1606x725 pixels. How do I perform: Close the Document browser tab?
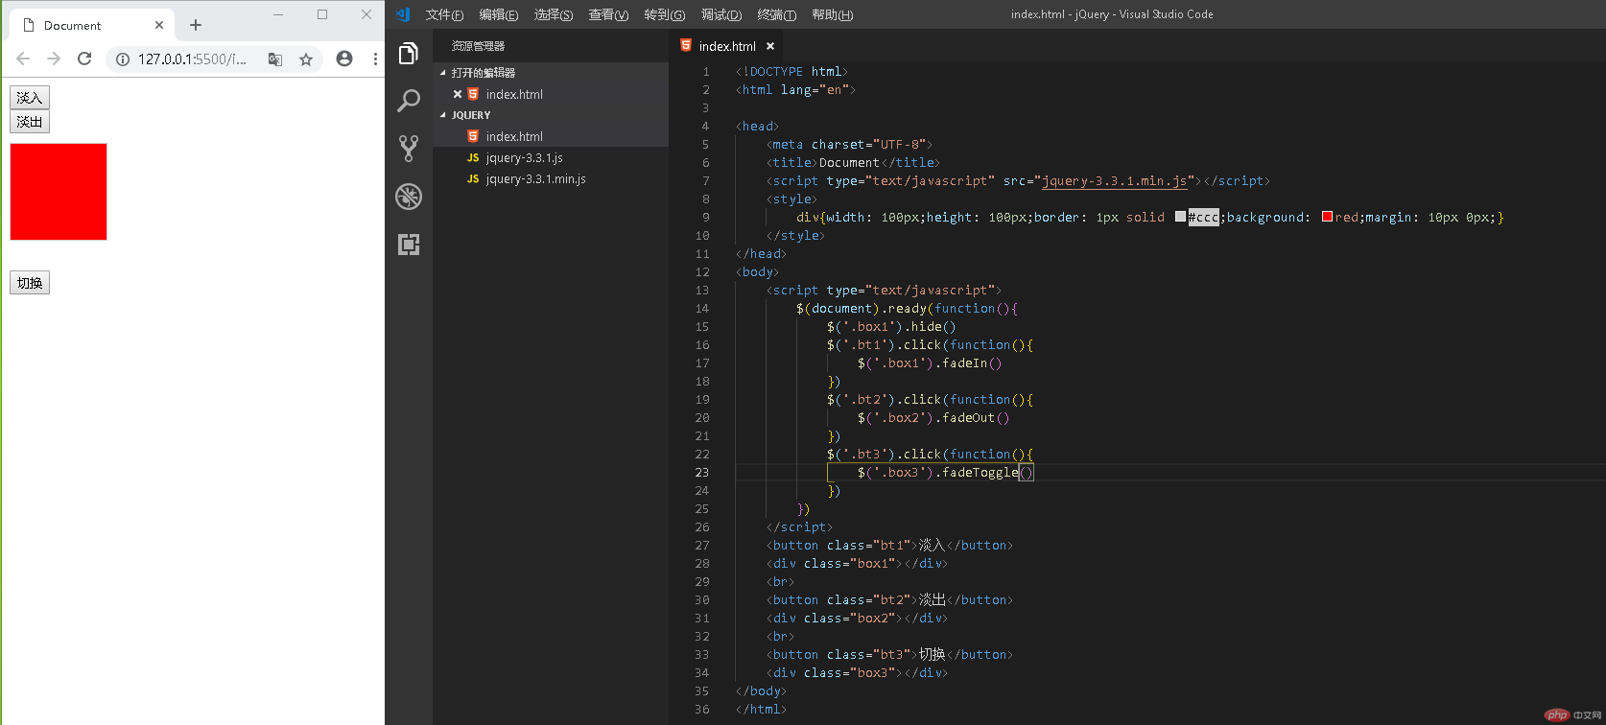[159, 26]
